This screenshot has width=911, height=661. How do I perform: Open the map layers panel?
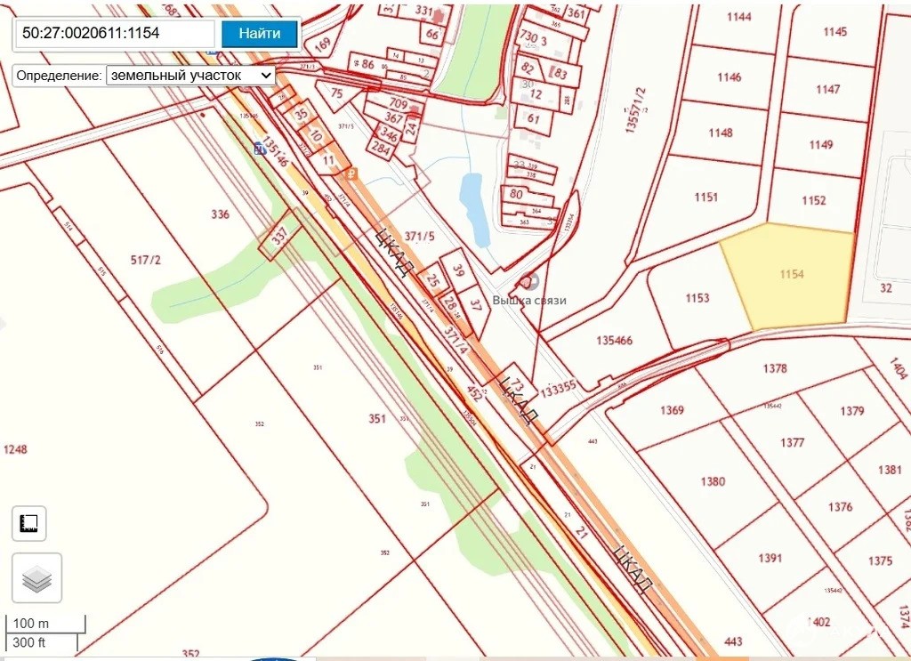click(x=36, y=578)
